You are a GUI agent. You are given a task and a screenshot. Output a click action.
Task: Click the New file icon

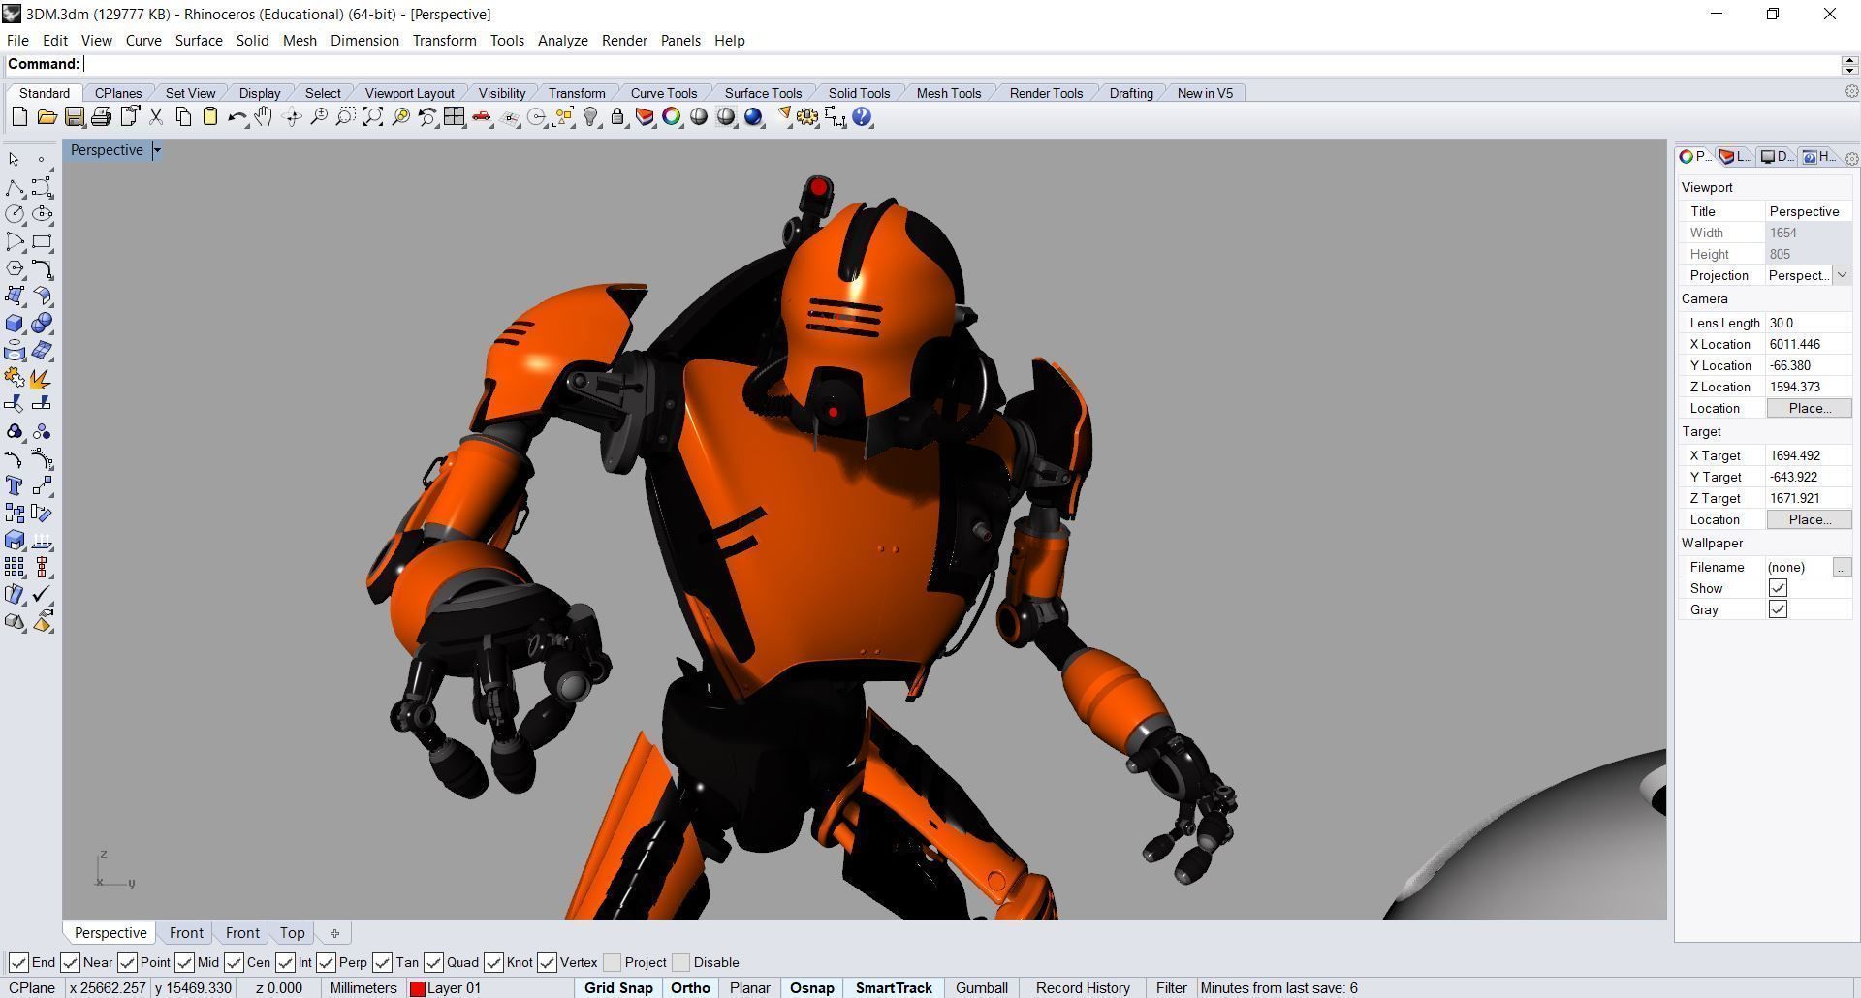point(19,117)
